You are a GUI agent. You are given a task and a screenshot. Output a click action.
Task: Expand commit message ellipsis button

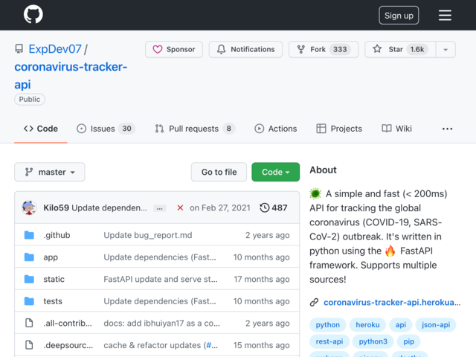point(159,208)
